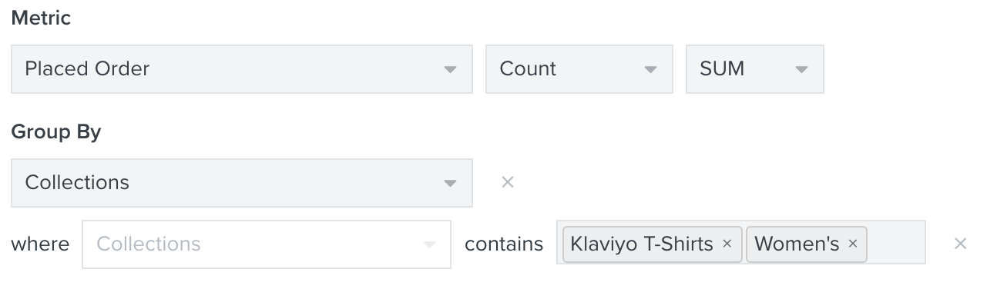Open the where Collections filter dropdown
The width and height of the screenshot is (997, 289).
coord(267,244)
